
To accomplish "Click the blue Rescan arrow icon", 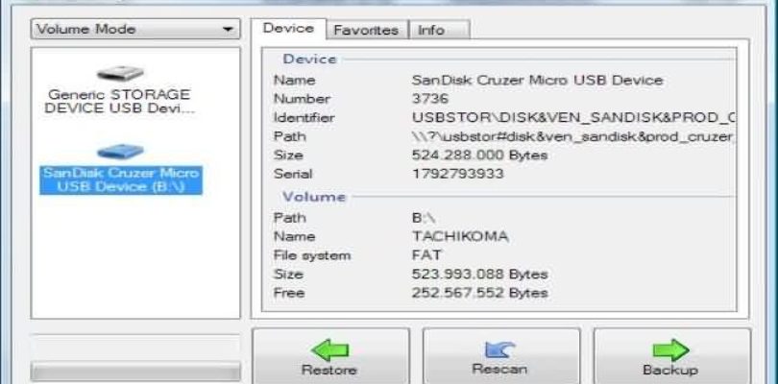I will (x=500, y=349).
